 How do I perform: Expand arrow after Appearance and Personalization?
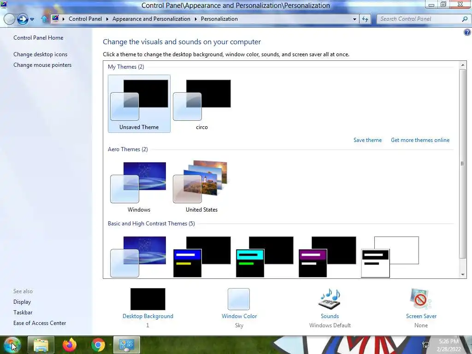(195, 19)
